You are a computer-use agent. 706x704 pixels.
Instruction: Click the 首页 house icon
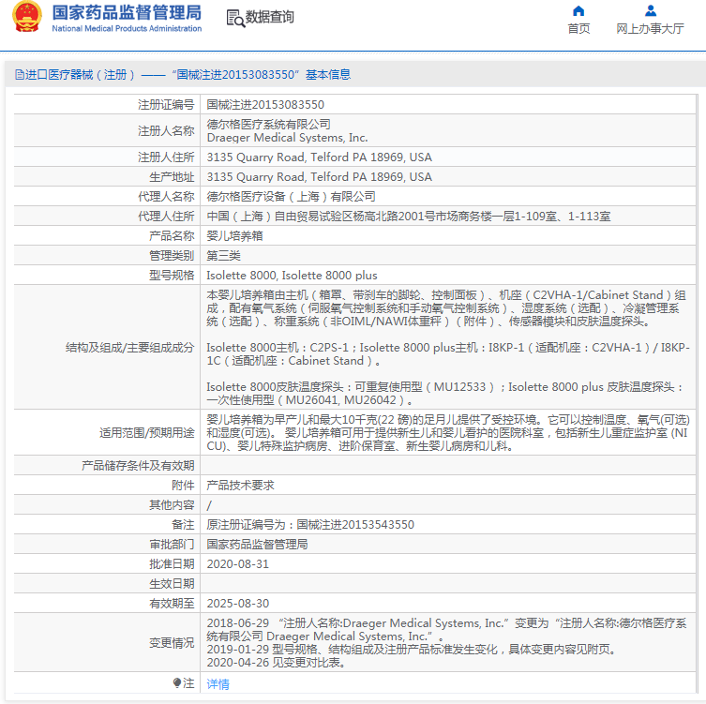(578, 11)
